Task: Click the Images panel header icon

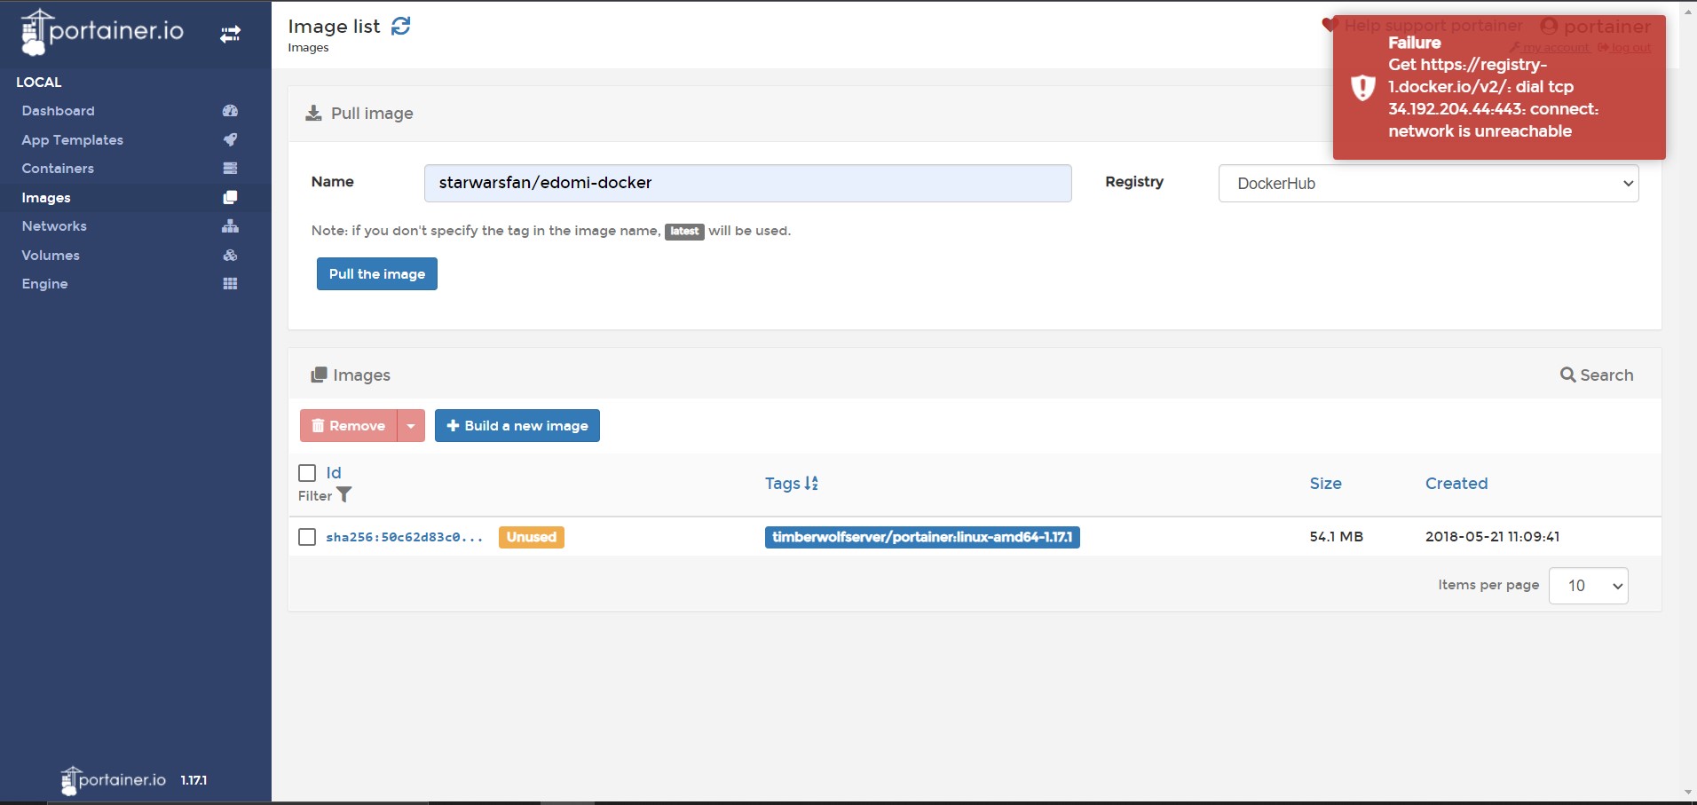Action: (319, 375)
